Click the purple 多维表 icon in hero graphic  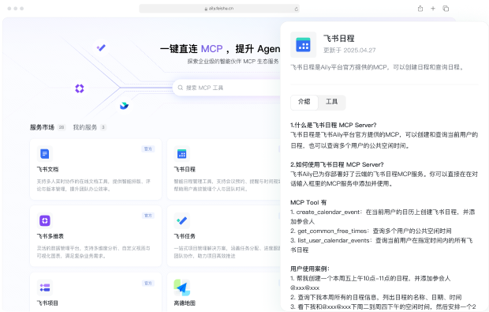point(80,88)
